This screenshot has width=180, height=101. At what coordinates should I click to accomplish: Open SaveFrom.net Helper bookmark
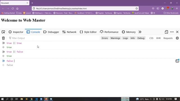(141, 13)
